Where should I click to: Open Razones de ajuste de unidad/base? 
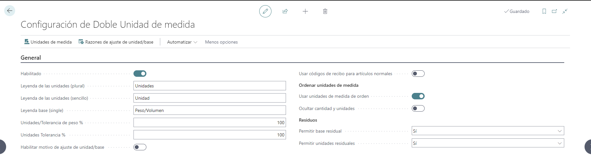tap(116, 42)
